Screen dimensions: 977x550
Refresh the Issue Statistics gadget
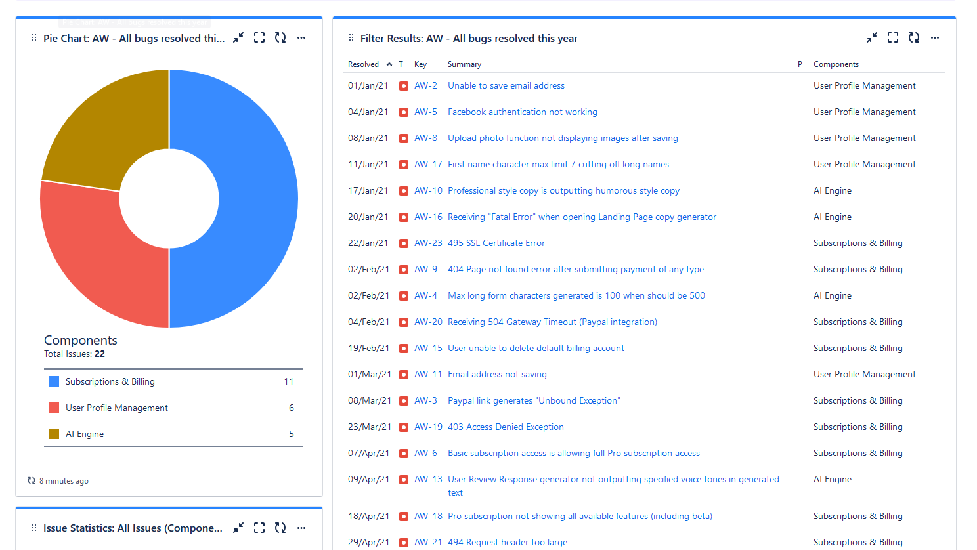(280, 528)
